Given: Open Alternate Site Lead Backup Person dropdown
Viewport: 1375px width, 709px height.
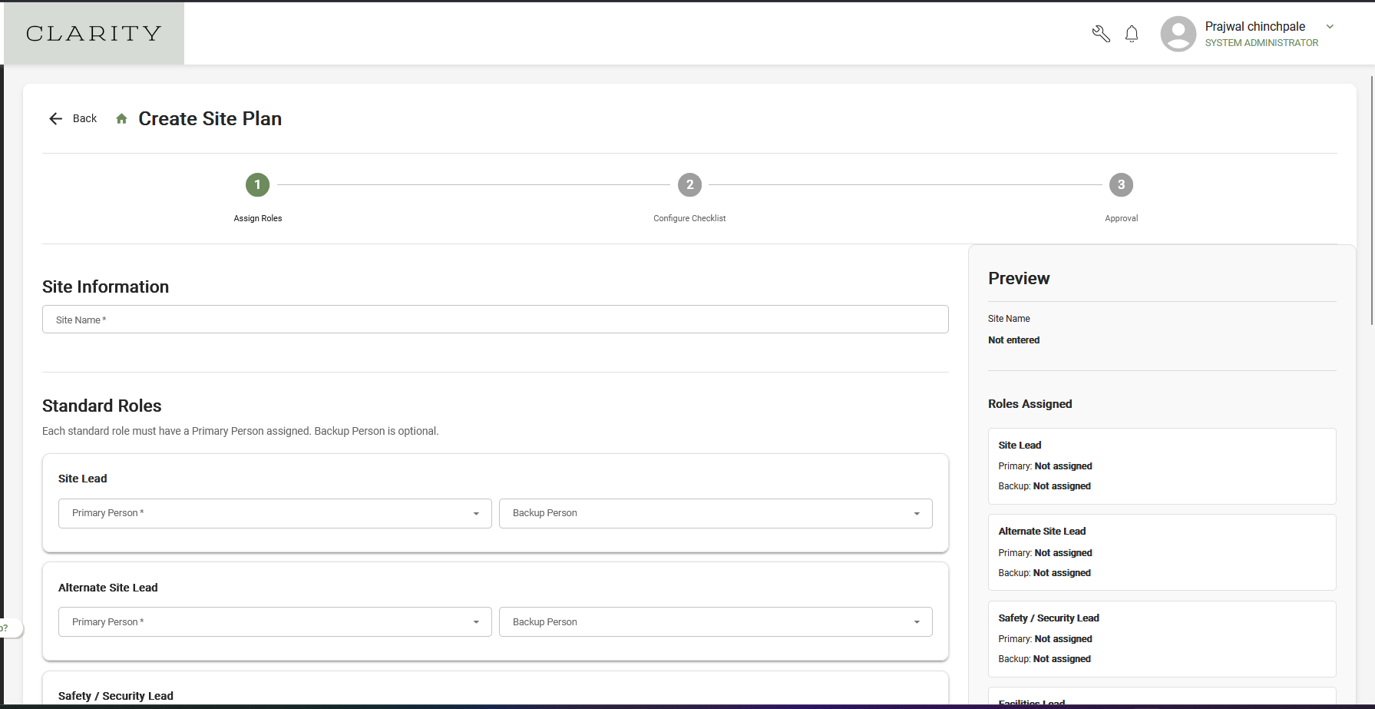Looking at the screenshot, I should pyautogui.click(x=716, y=622).
